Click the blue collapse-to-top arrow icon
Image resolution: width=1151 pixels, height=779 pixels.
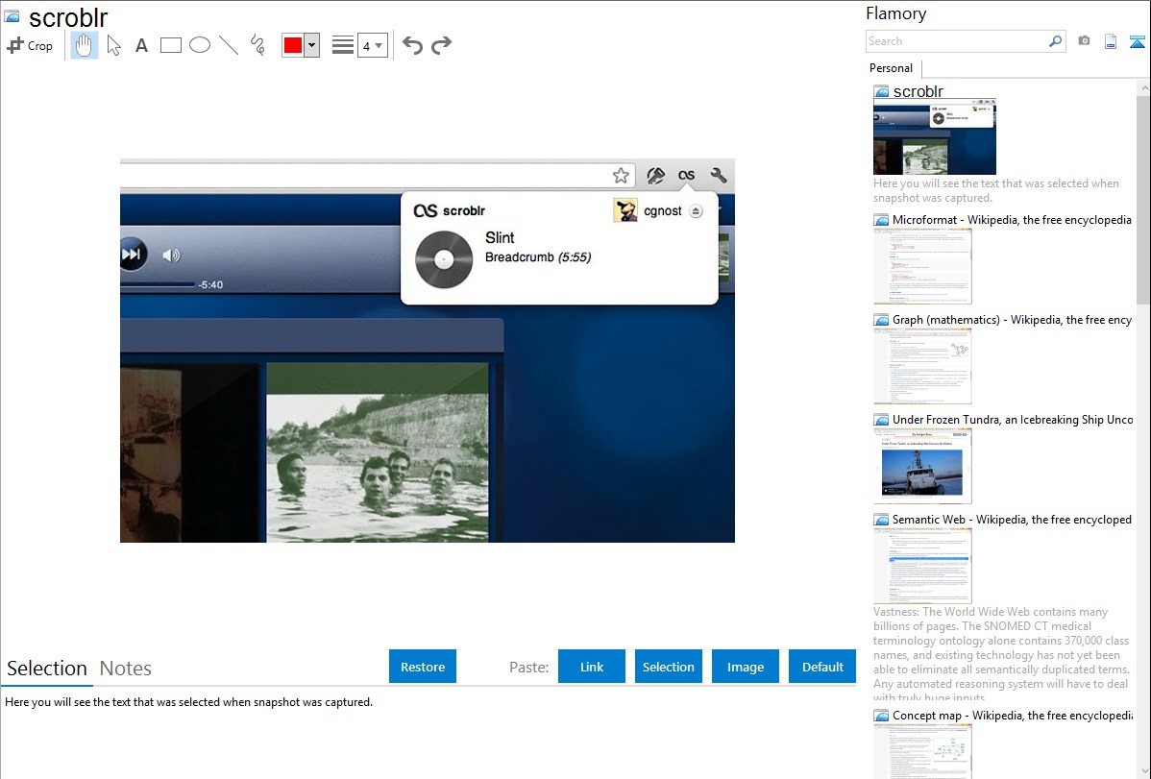(1137, 41)
